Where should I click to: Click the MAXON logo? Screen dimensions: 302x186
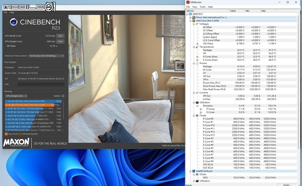click(x=16, y=142)
